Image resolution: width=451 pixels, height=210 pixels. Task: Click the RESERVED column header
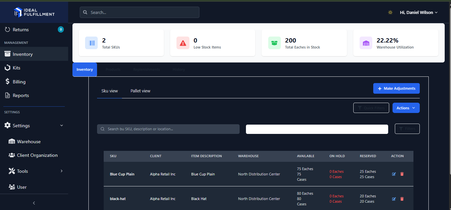tap(368, 156)
